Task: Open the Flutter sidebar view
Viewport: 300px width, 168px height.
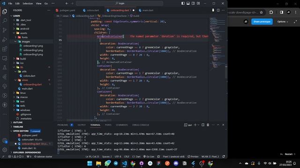Action: pyautogui.click(x=5, y=77)
